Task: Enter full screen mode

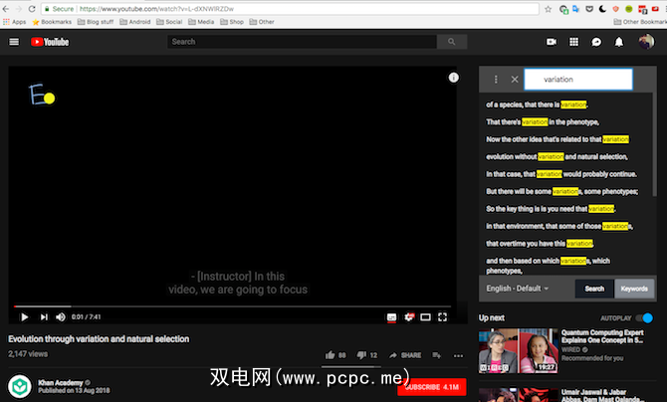Action: pyautogui.click(x=442, y=316)
